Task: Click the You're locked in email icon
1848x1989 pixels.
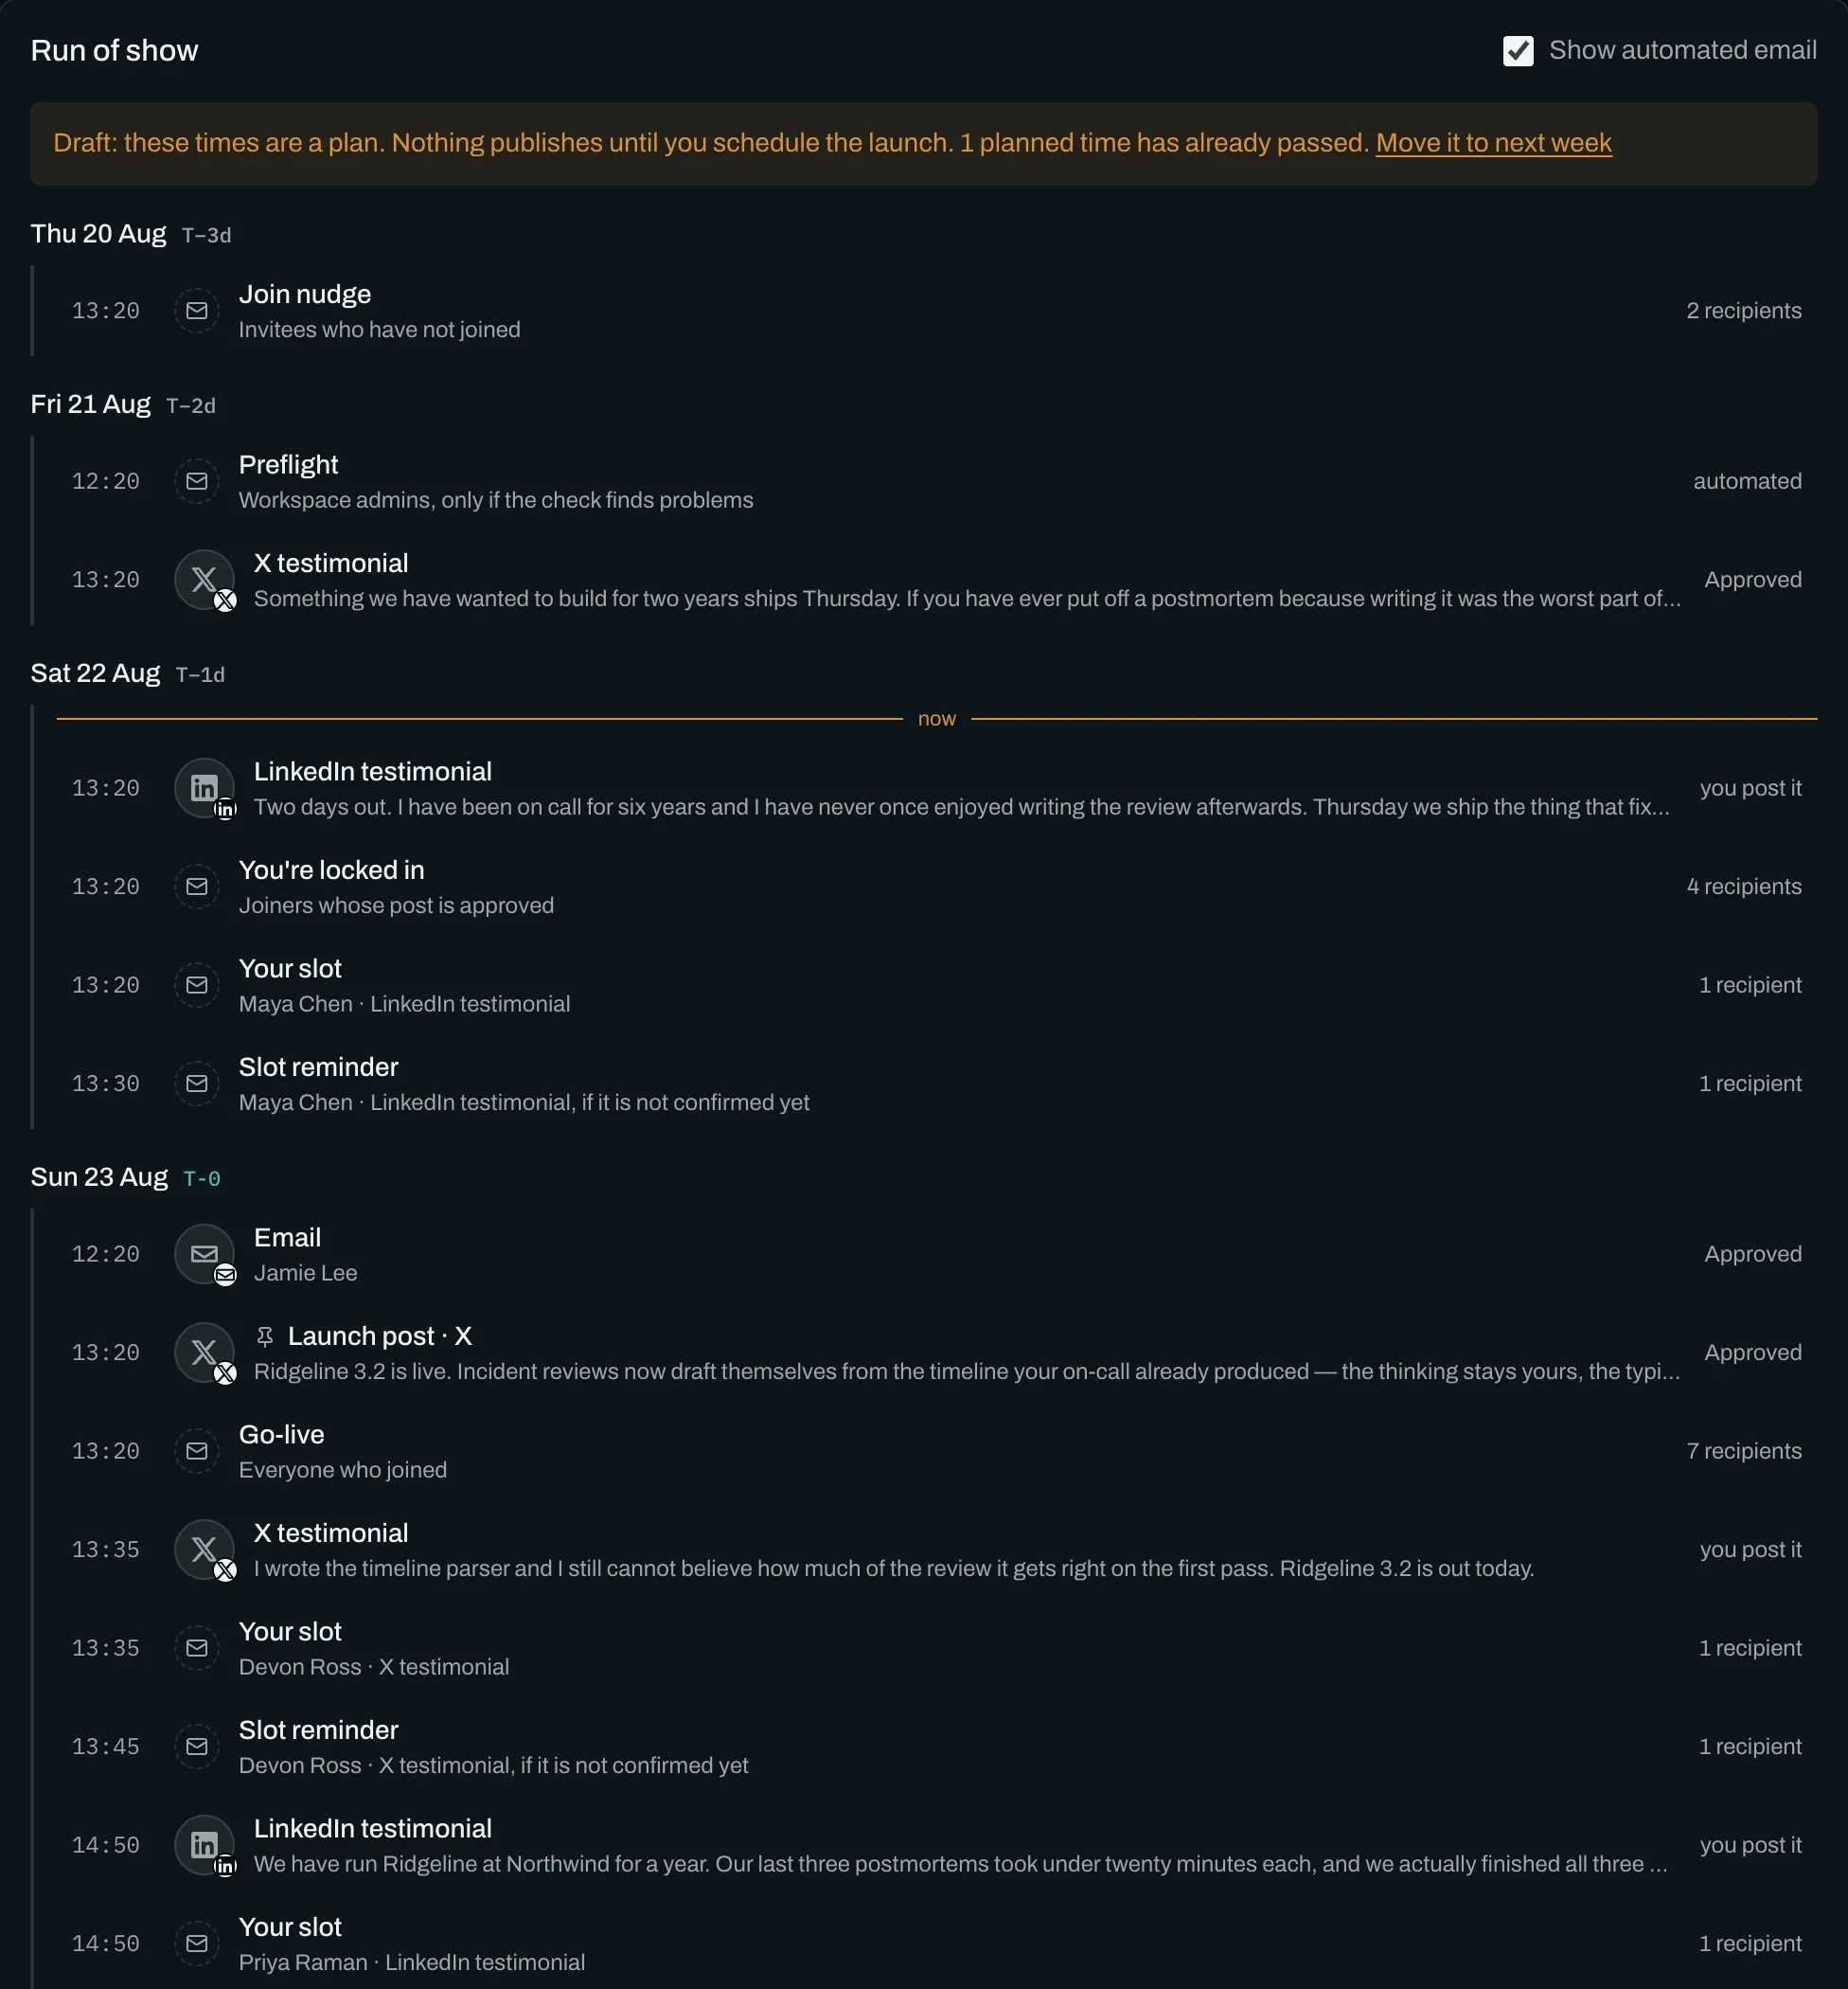Action: pyautogui.click(x=197, y=887)
